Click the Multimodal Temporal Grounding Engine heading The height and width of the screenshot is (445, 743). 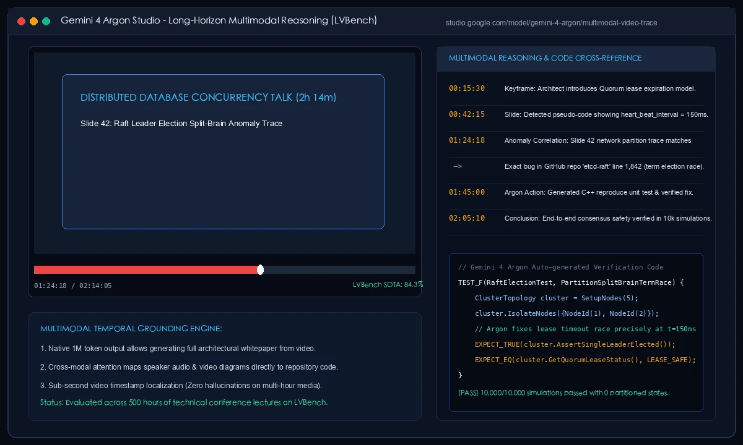[x=131, y=328]
